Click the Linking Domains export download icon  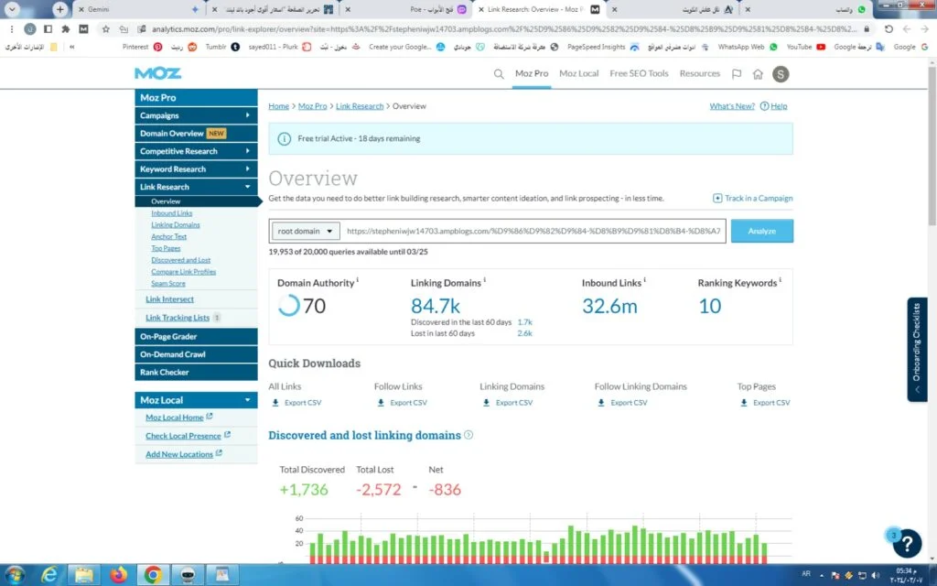(487, 403)
